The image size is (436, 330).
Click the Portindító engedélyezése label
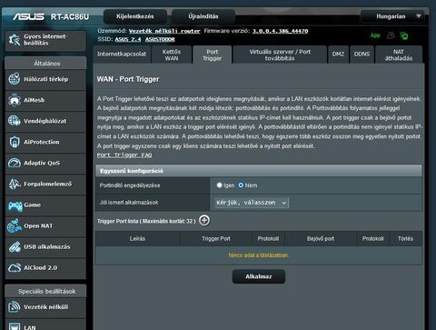[130, 185]
